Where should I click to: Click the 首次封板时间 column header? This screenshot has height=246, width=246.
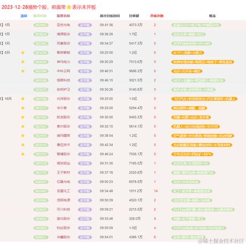(110, 16)
